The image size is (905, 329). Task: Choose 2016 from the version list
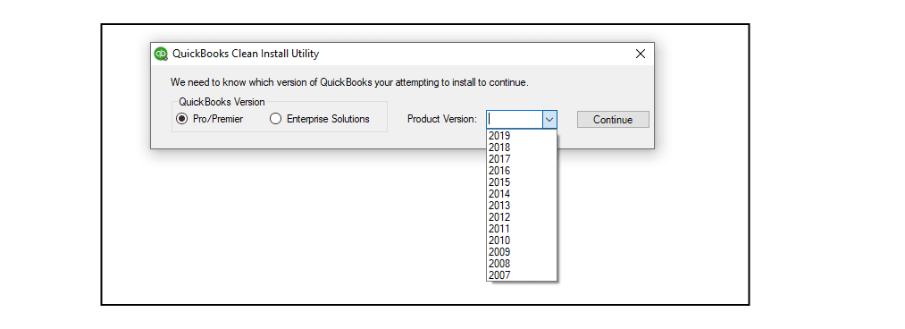[521, 171]
